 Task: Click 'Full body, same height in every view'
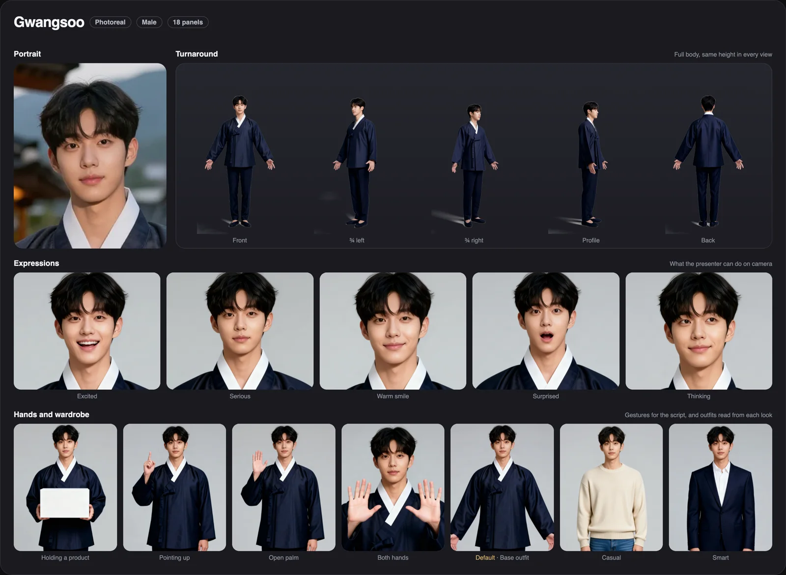[x=723, y=55]
